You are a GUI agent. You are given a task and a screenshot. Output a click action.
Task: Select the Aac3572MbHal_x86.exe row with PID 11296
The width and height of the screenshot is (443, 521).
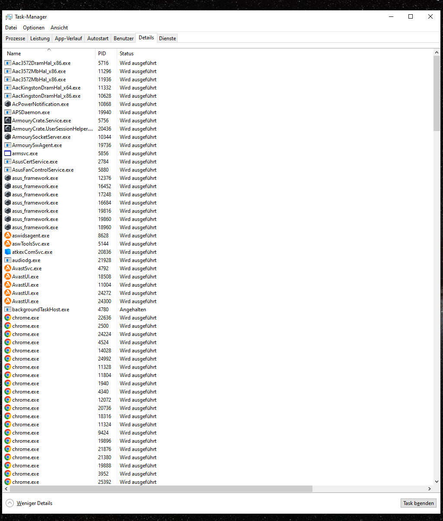[218, 71]
